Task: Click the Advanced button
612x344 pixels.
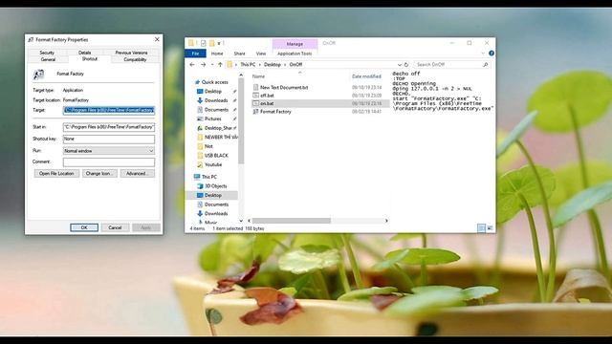Action: [x=138, y=174]
